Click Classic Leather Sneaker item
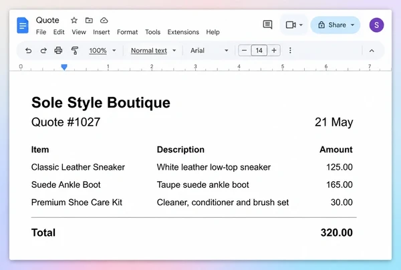 (x=78, y=167)
